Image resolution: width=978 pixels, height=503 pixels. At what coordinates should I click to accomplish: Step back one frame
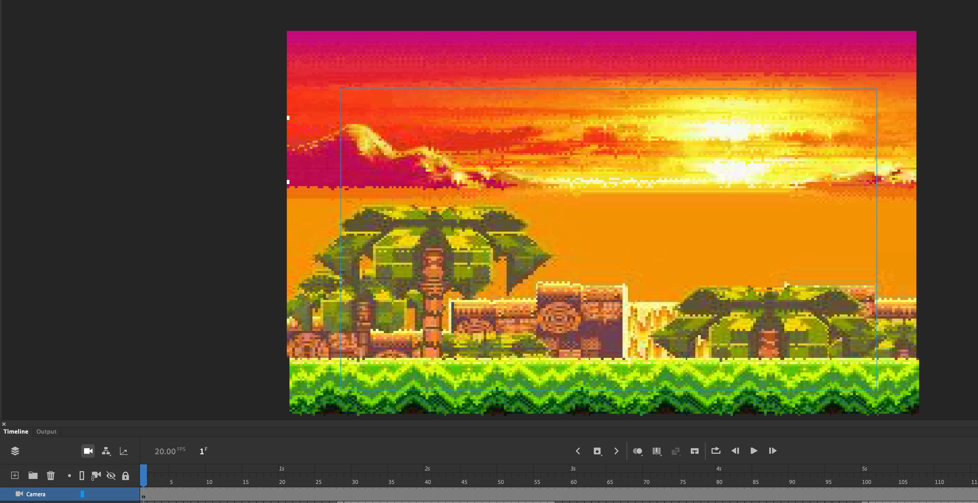(735, 451)
